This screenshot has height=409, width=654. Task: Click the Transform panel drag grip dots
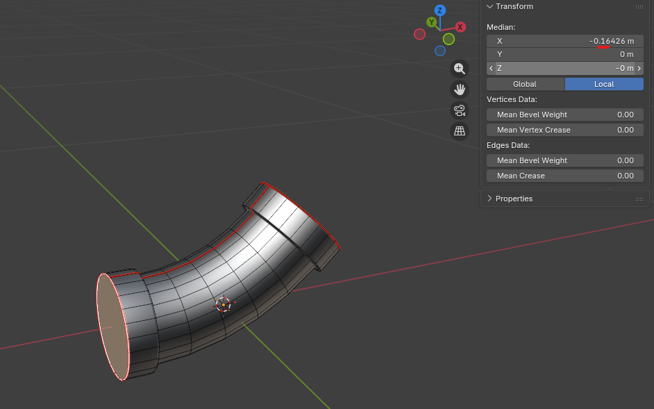point(639,7)
